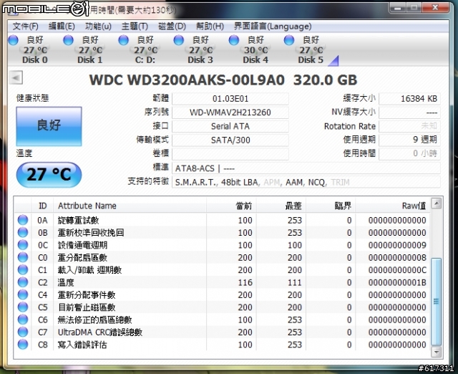458x374 pixels.
Task: Click the Serial ATA interface field
Action: 230,126
